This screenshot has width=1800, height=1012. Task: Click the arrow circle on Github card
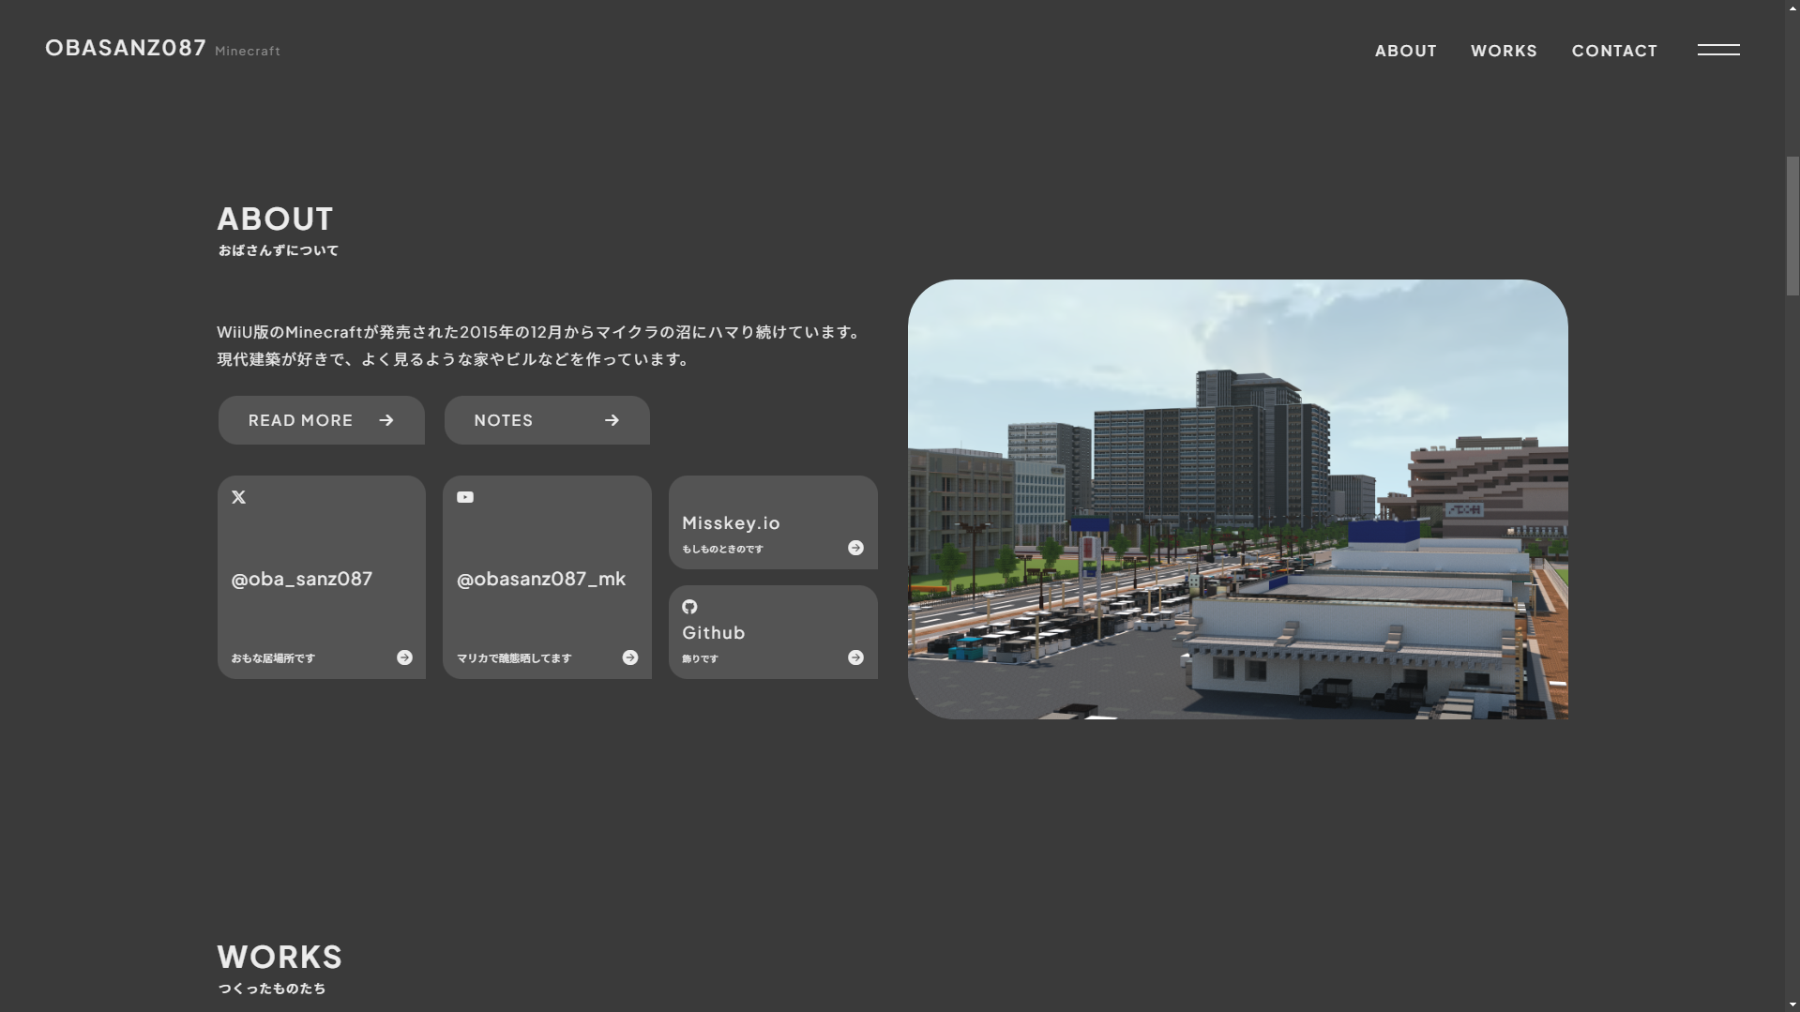point(855,657)
